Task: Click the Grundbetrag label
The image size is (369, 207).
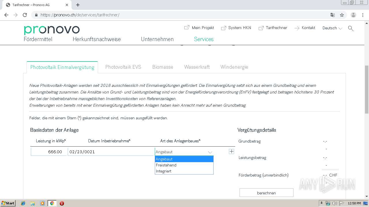Action: (x=250, y=141)
